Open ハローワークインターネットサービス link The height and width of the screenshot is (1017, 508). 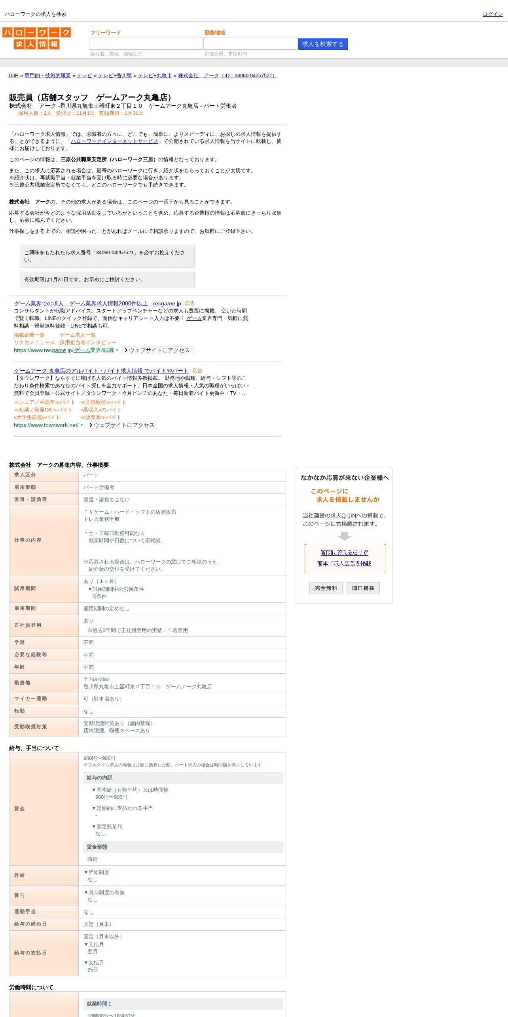point(114,141)
